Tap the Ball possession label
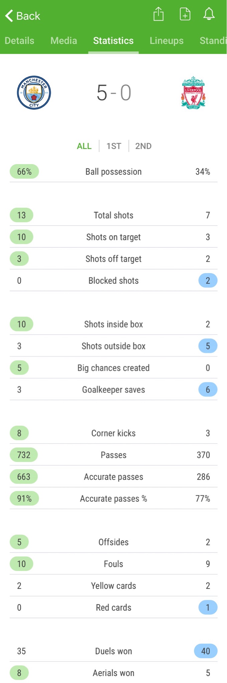The image size is (227, 683). [113, 172]
